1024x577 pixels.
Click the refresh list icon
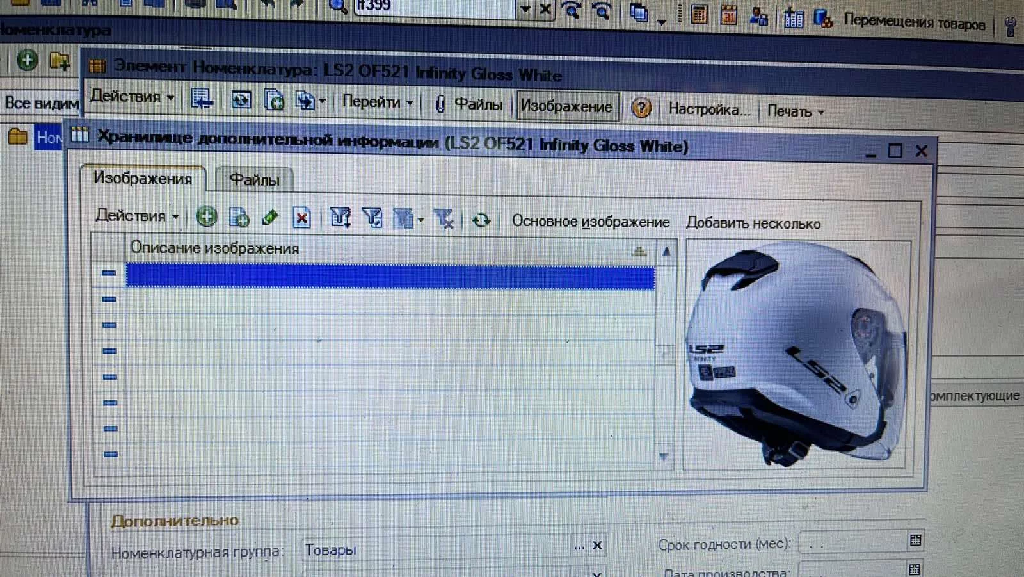(481, 220)
